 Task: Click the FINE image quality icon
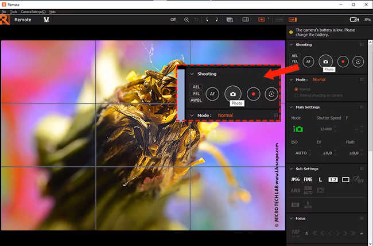pyautogui.click(x=309, y=179)
